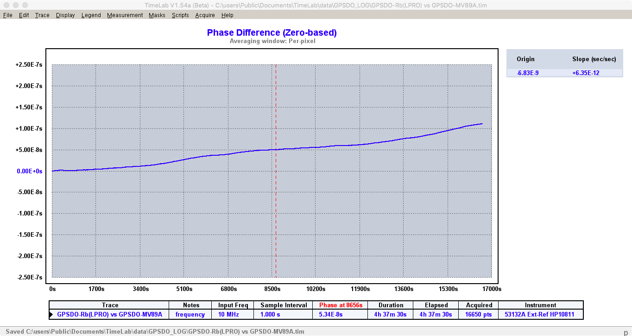The image size is (632, 336).
Task: Open the Masks menu
Action: pyautogui.click(x=157, y=15)
